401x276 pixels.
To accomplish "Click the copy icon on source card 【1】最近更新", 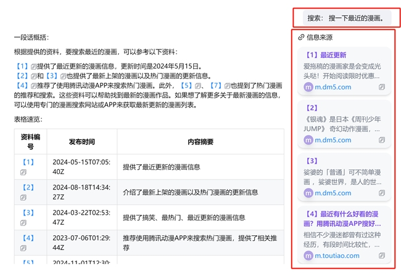I will [382, 87].
